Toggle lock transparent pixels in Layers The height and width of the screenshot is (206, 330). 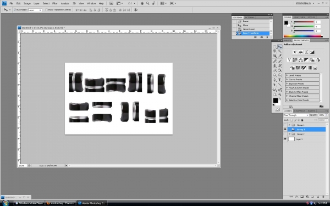click(291, 120)
